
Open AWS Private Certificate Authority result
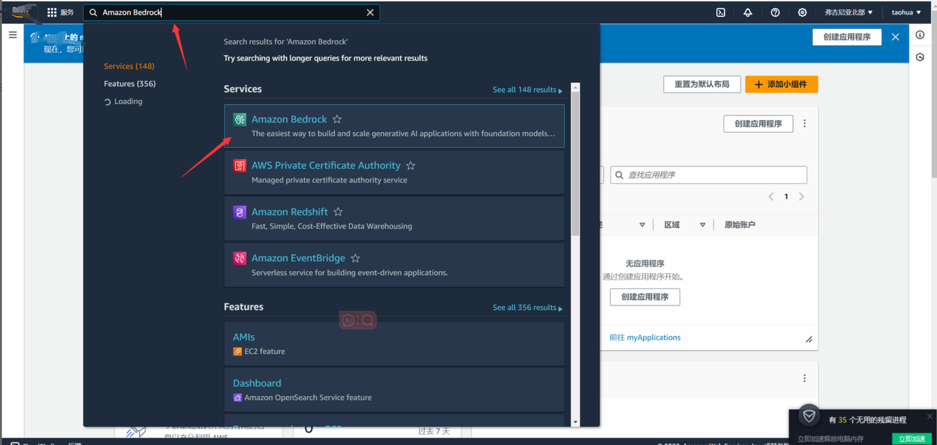394,172
